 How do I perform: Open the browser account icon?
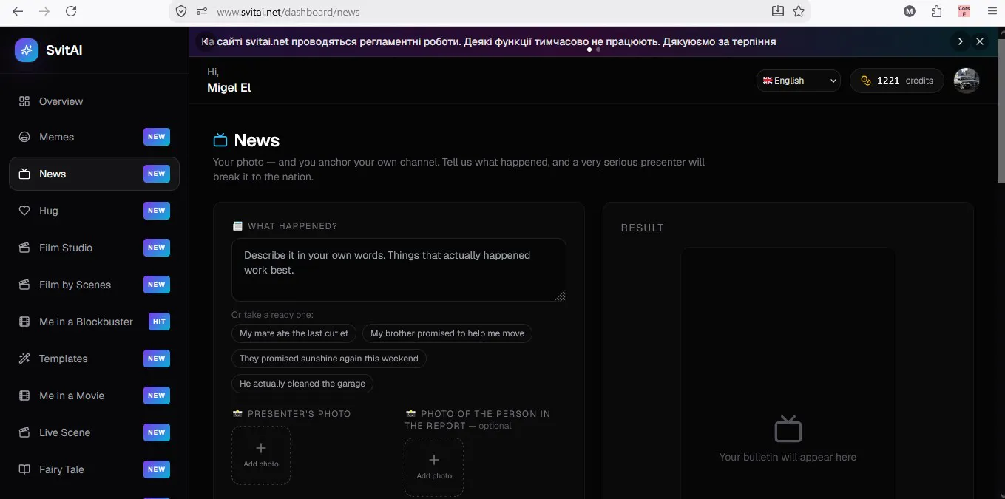(x=910, y=11)
